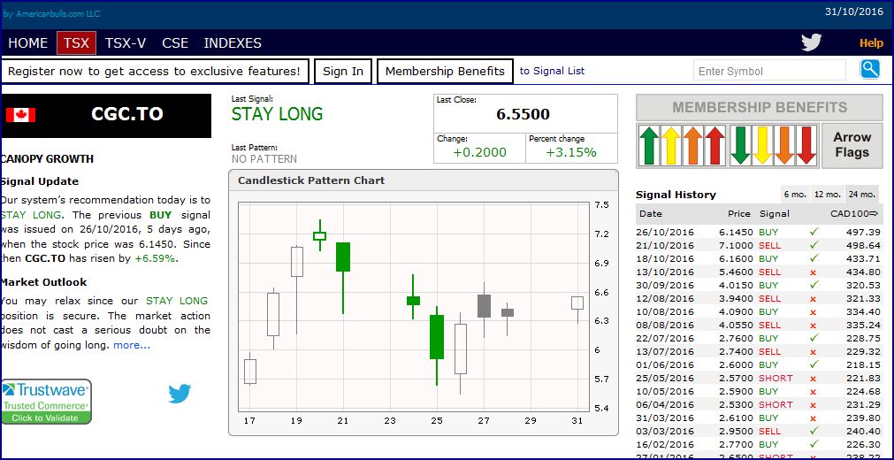Click the Enter Symbol search field
The image size is (894, 460).
point(770,71)
